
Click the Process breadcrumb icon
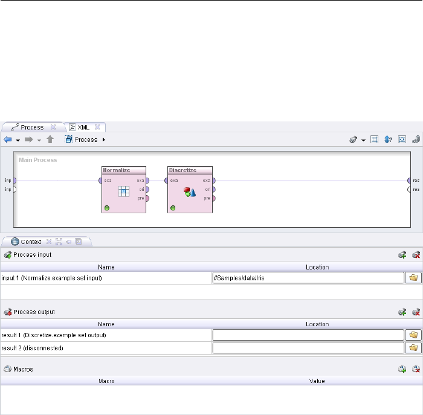(69, 140)
